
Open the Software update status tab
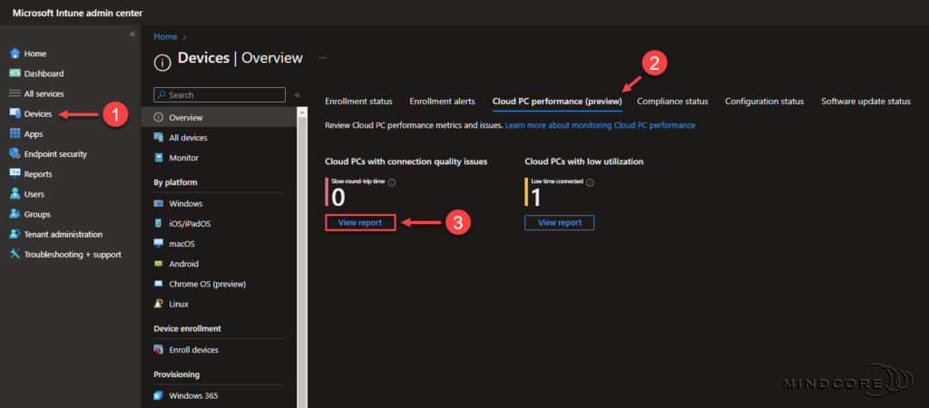(865, 102)
